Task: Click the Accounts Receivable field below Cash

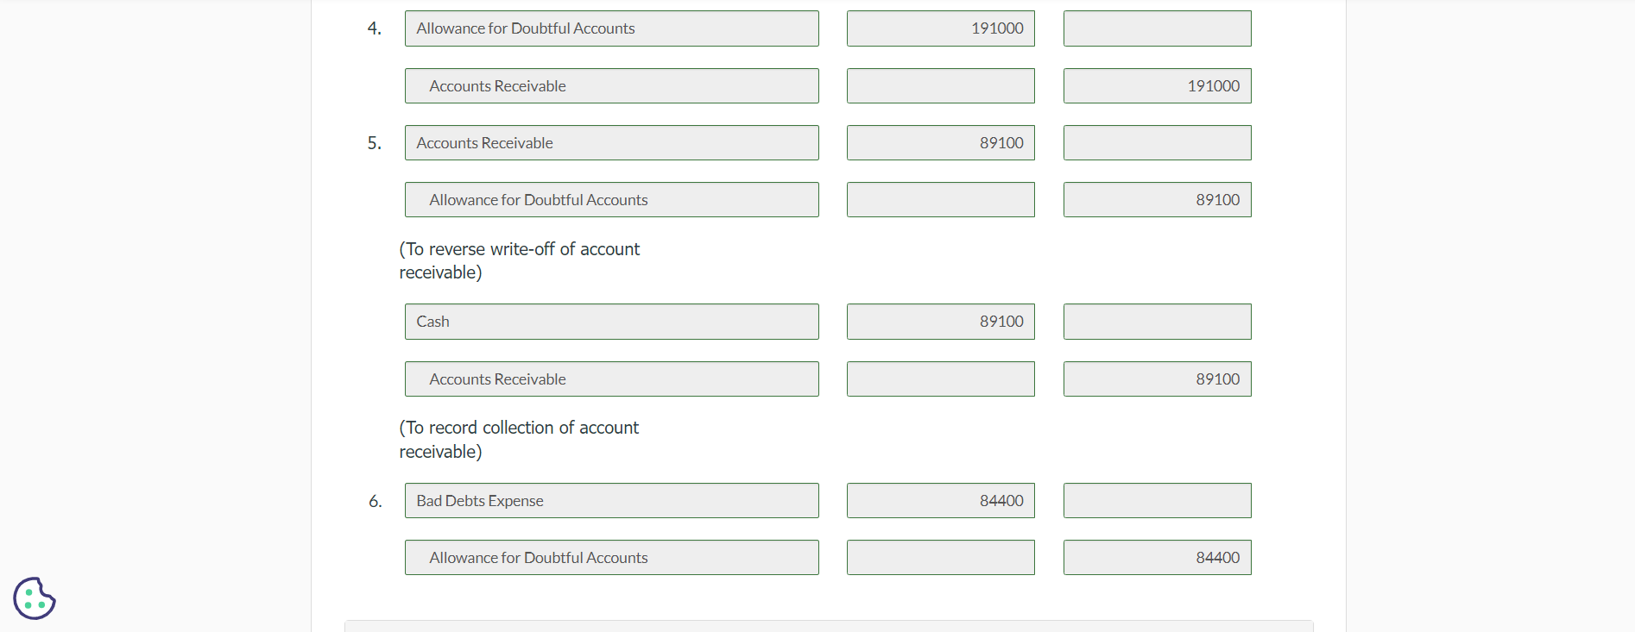Action: (x=611, y=379)
